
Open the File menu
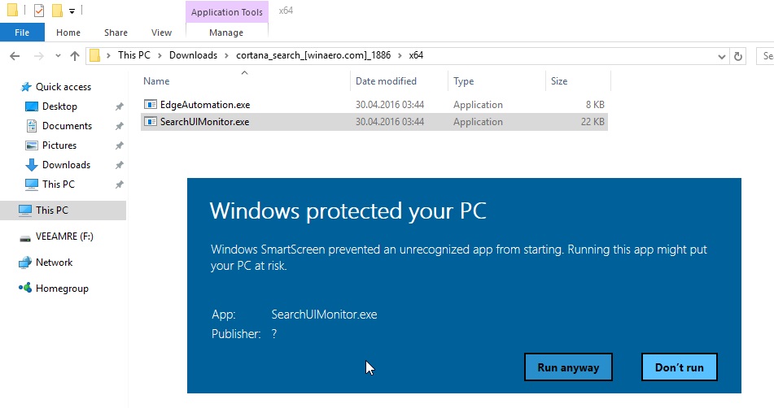tap(22, 33)
